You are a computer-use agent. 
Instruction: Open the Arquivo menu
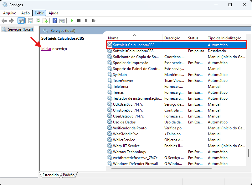click(x=10, y=13)
